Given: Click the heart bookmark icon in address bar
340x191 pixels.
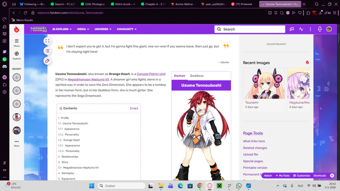Looking at the screenshot, I should click(300, 13).
